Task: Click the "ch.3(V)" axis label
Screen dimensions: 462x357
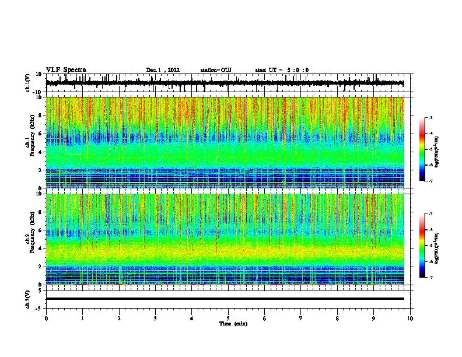Action: (27, 299)
